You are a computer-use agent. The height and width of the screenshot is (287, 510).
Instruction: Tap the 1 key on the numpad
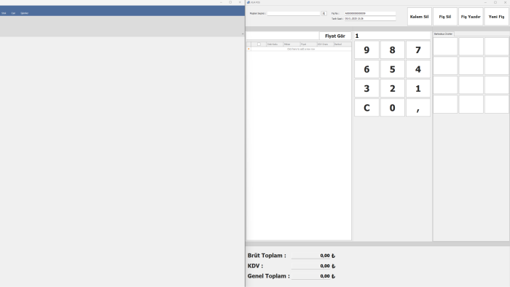(x=418, y=88)
